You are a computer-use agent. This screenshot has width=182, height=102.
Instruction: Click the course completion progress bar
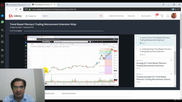tap(64, 31)
